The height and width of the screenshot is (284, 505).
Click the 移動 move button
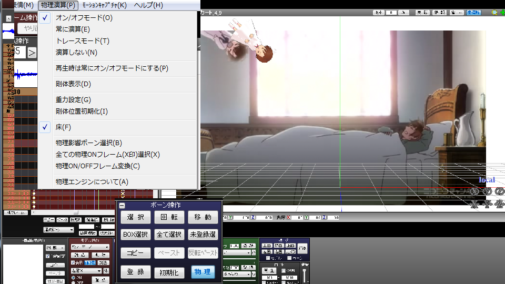pyautogui.click(x=203, y=217)
